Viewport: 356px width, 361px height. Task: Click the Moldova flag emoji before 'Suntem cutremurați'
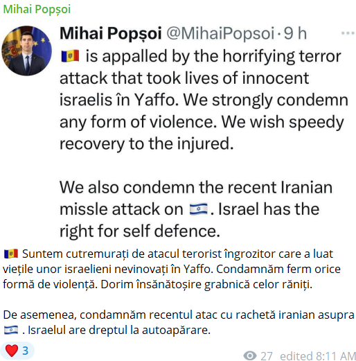[11, 254]
